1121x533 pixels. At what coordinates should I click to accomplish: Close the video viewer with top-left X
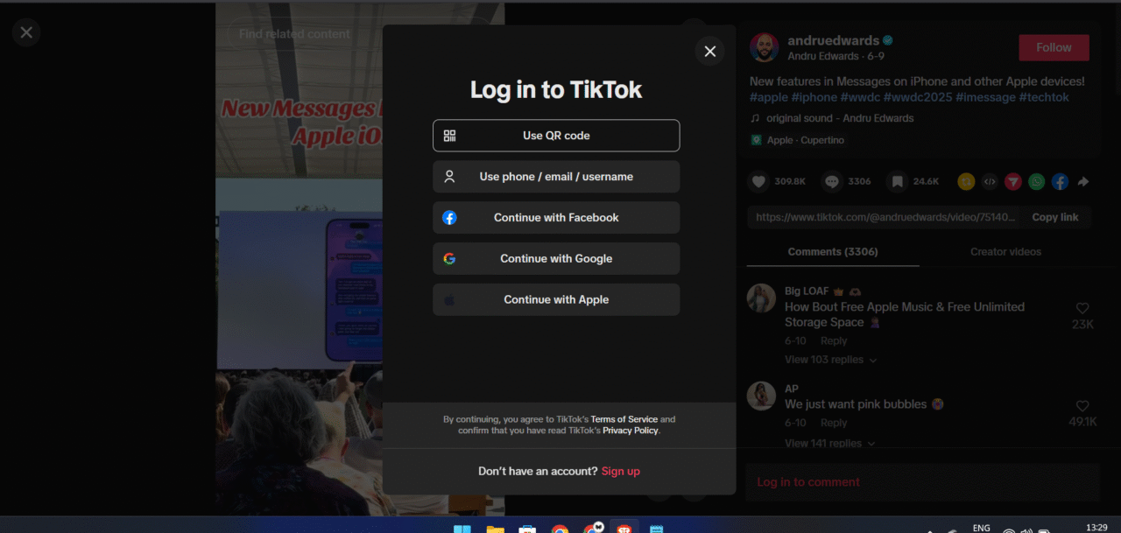coord(26,32)
